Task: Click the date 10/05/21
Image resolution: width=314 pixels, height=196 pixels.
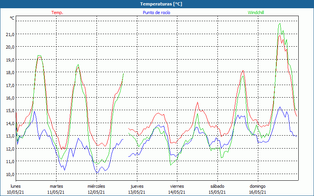Action: click(16, 192)
